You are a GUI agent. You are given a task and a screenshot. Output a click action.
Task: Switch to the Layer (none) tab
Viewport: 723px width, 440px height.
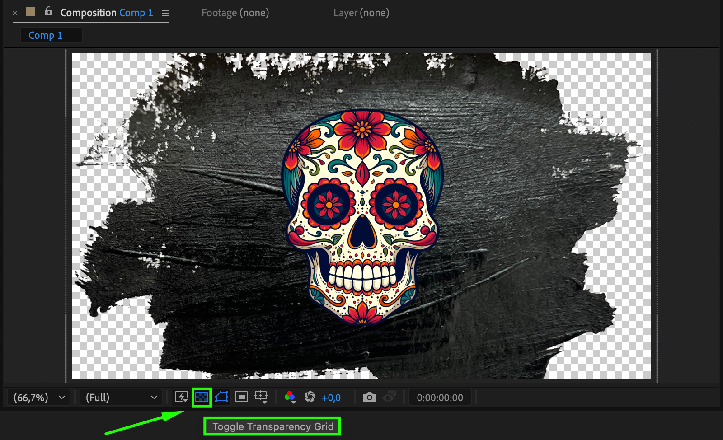(x=361, y=13)
